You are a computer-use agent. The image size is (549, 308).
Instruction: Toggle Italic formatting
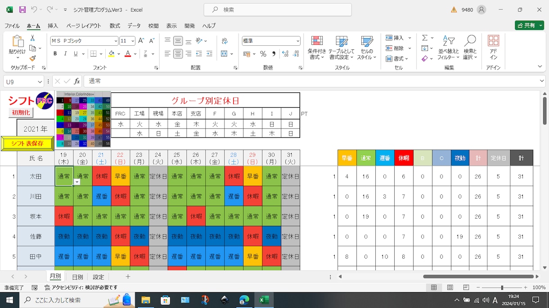65,53
